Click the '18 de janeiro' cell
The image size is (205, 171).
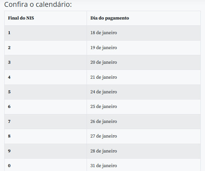point(143,33)
